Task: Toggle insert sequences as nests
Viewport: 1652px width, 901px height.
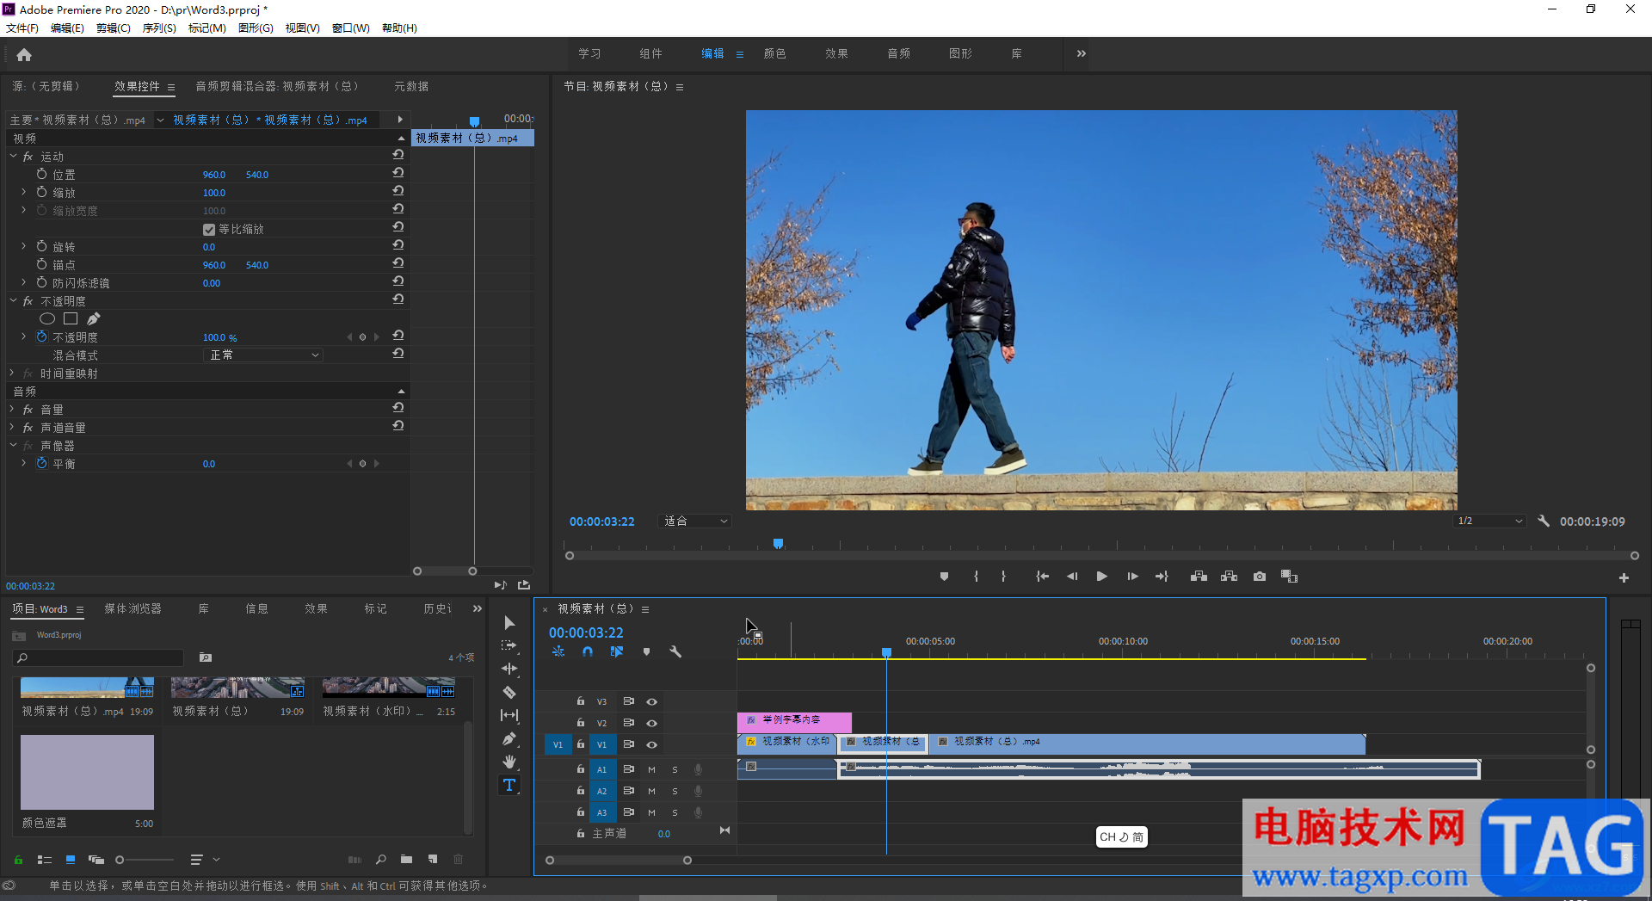Action: [558, 652]
